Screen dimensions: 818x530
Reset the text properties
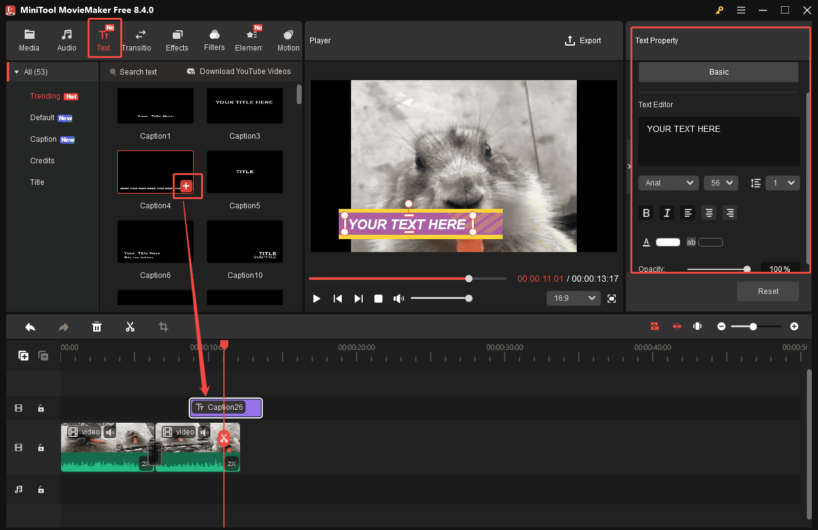point(767,291)
